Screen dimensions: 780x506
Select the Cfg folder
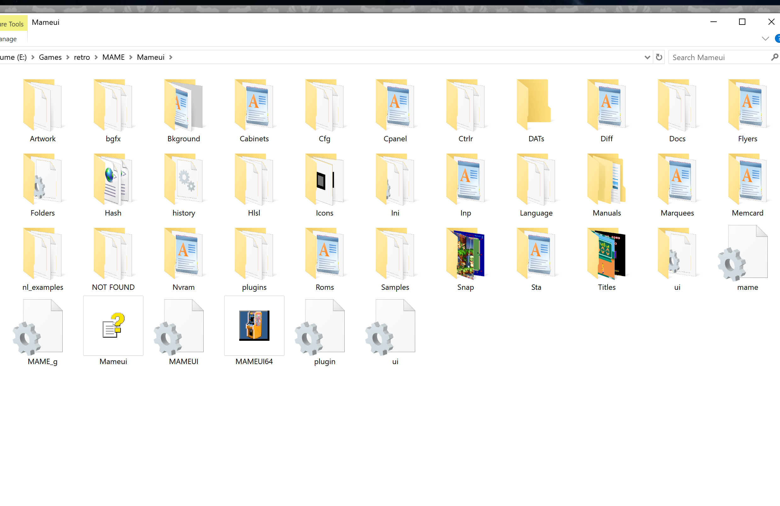[325, 111]
